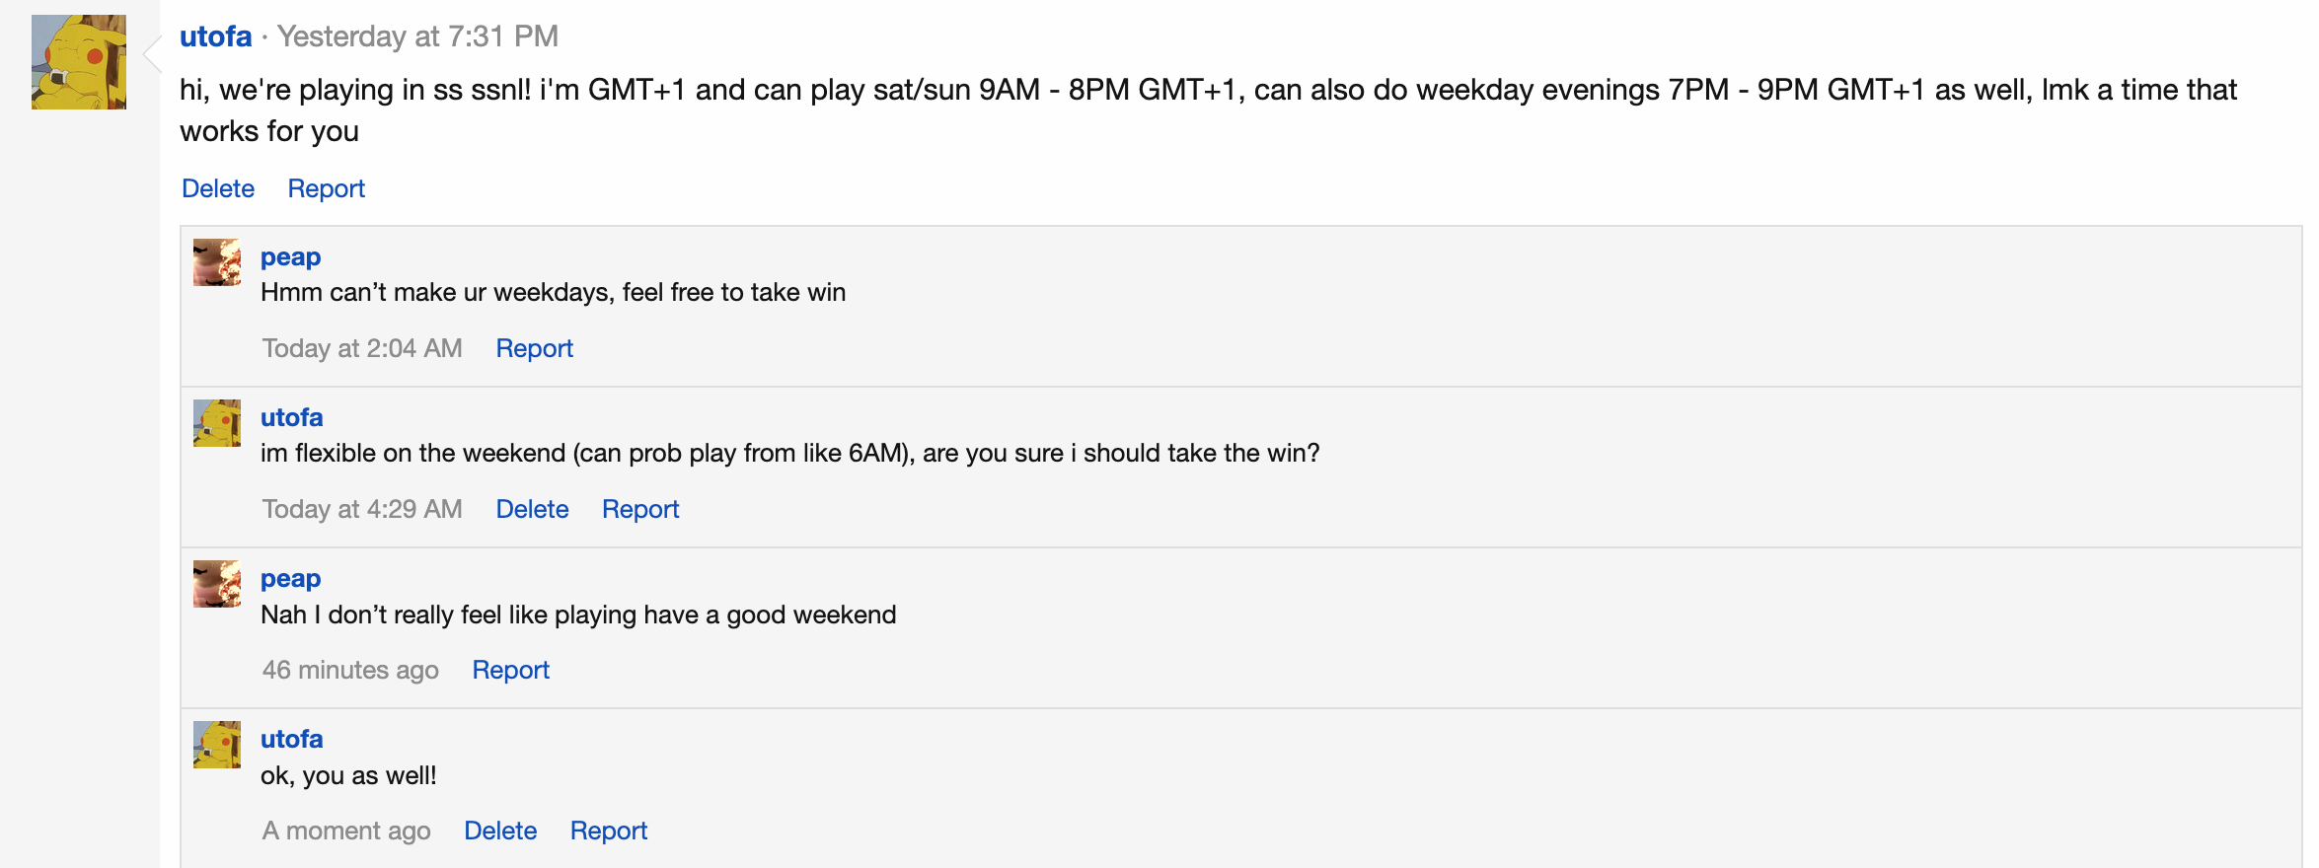Report peap's 'feel free to take win' comment
The image size is (2319, 868).
pos(534,348)
